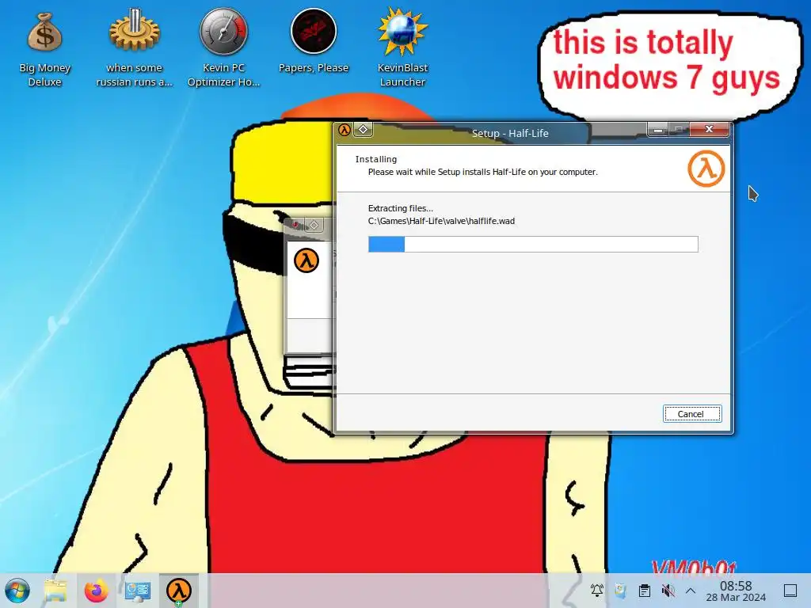Click the 'Extracting files...' status label
The width and height of the screenshot is (811, 608).
click(x=400, y=208)
